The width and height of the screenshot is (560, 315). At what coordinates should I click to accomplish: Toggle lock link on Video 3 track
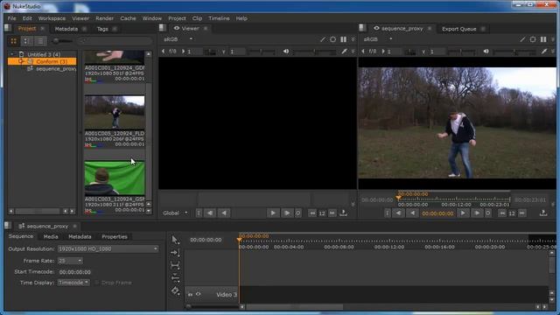190,295
